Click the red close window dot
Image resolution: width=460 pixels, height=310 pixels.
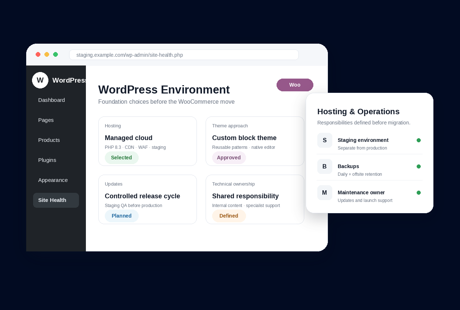click(38, 55)
